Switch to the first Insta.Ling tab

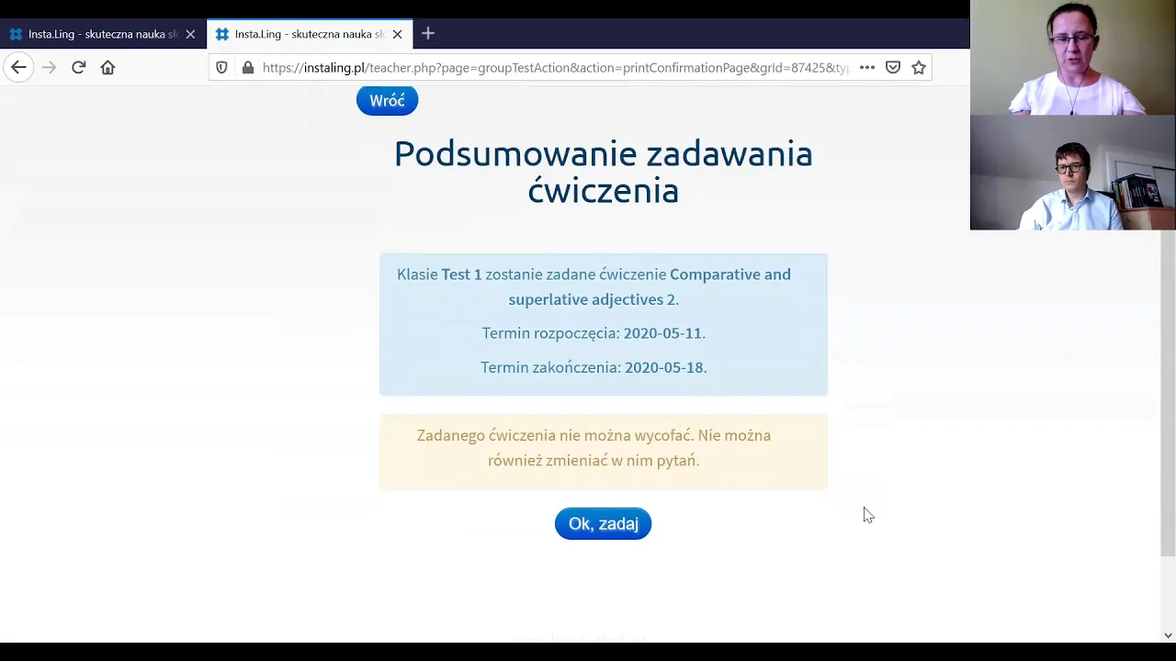[x=103, y=34]
